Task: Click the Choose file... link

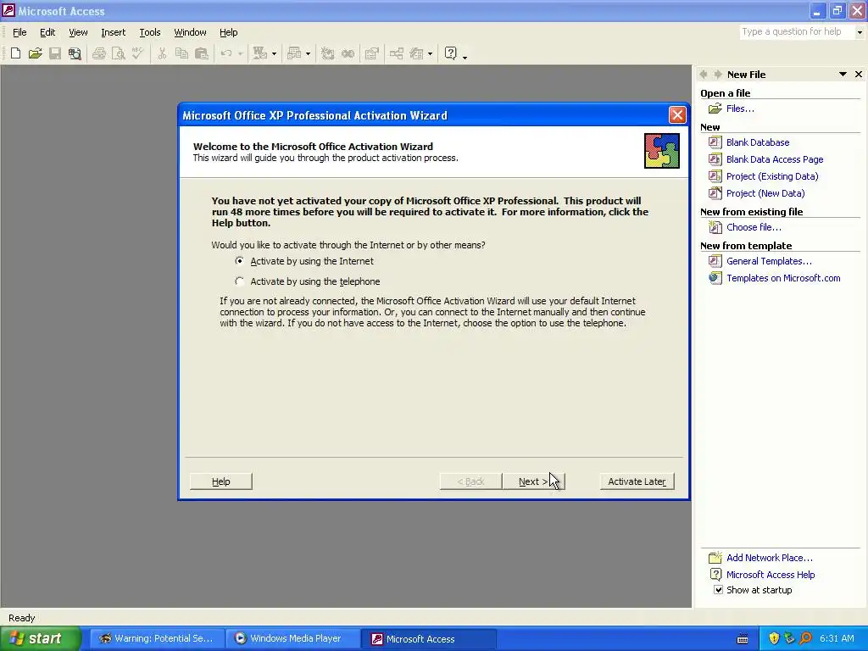Action: [x=754, y=227]
